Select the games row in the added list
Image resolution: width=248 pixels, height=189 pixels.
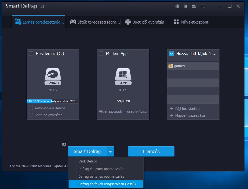[x=193, y=66]
